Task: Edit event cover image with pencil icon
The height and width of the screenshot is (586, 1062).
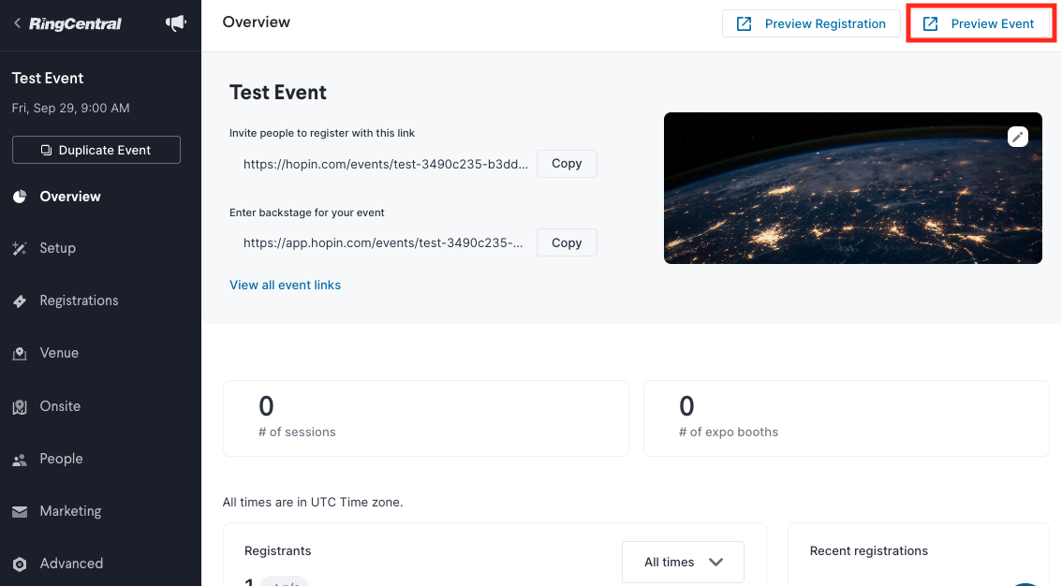Action: [x=1017, y=137]
